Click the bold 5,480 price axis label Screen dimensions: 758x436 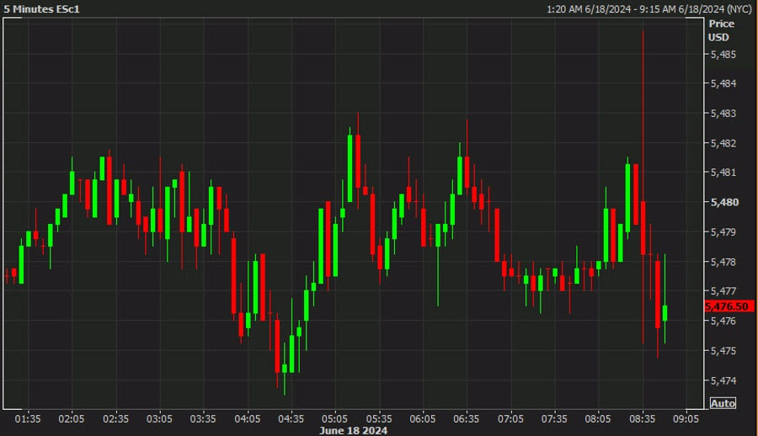tap(724, 203)
